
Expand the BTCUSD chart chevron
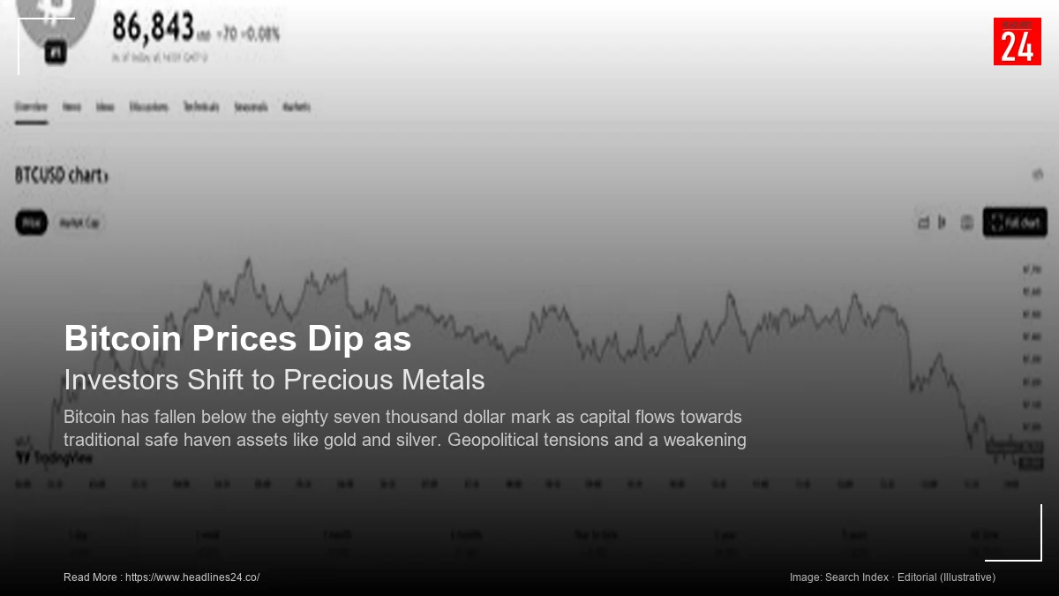tap(106, 175)
